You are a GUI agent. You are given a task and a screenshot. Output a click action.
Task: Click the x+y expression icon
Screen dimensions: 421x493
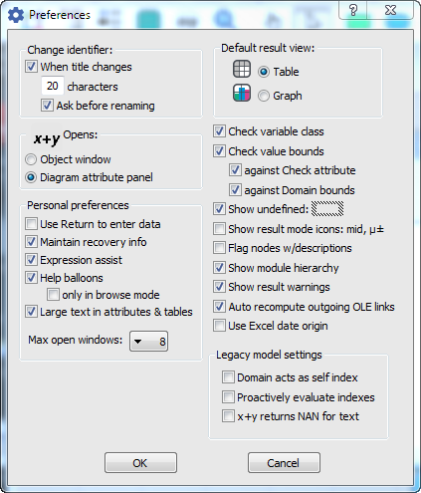(x=47, y=138)
